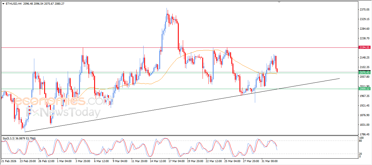The width and height of the screenshot is (372, 165).
Task: Click the 2375.05 price axis value
Action: [364, 10]
